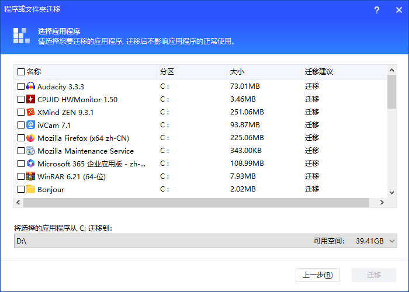Sort by the 迁移建议 column header
This screenshot has width=409, height=292.
(319, 72)
